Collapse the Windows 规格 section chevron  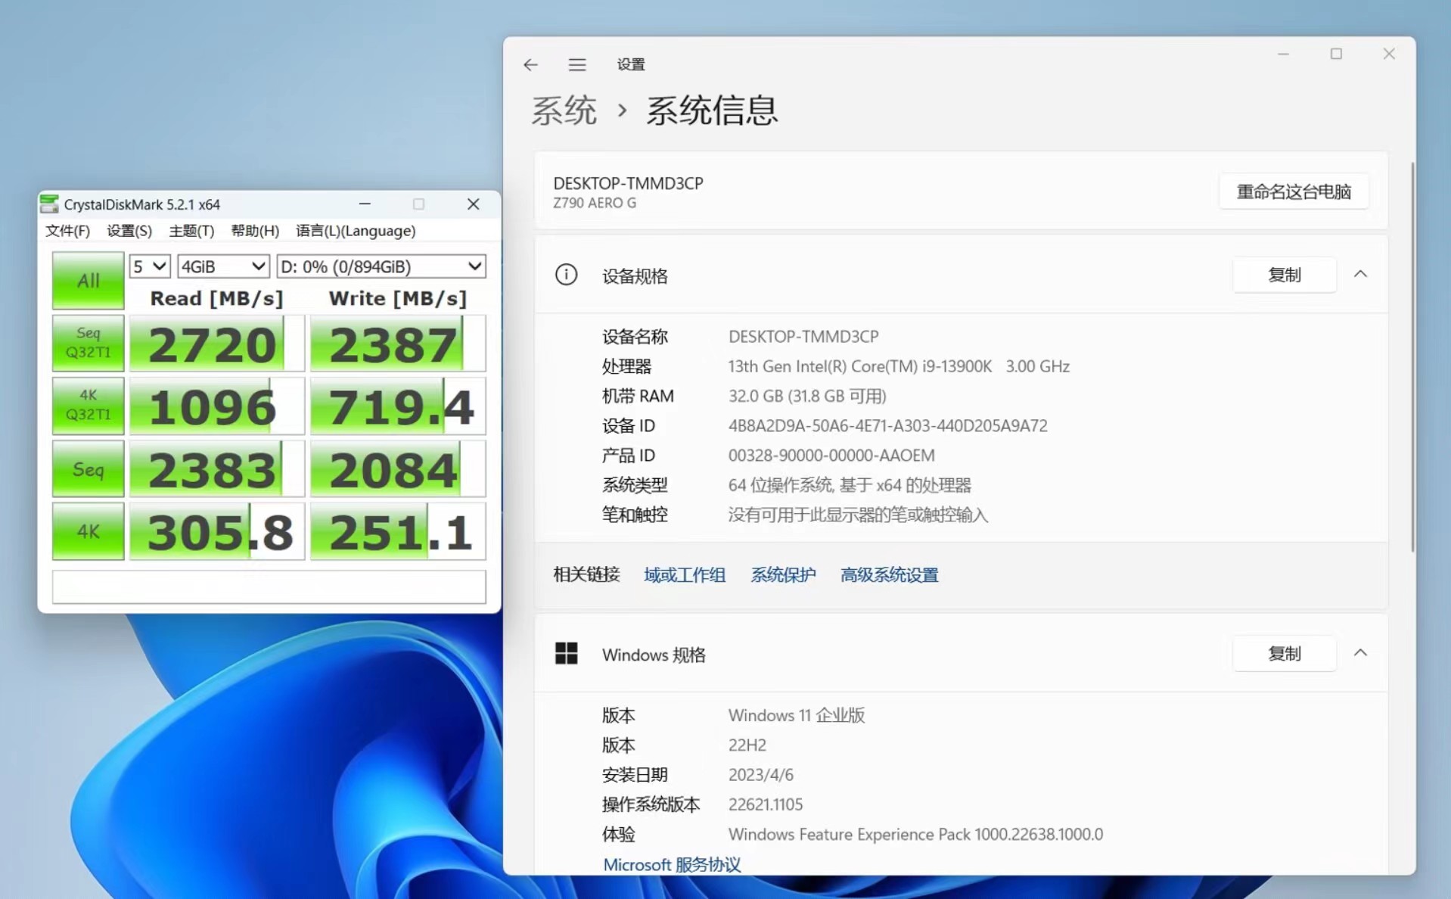tap(1360, 652)
